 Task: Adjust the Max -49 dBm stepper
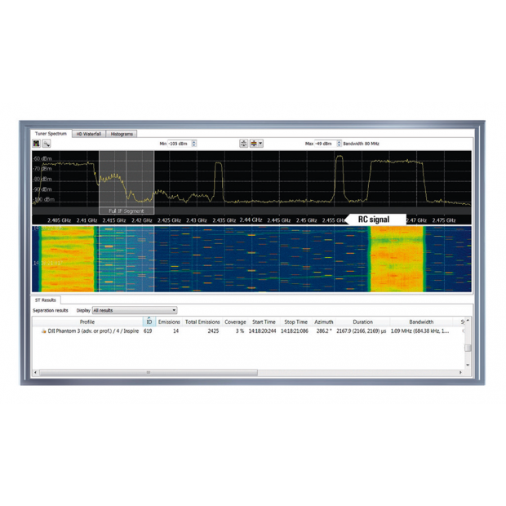pyautogui.click(x=338, y=143)
